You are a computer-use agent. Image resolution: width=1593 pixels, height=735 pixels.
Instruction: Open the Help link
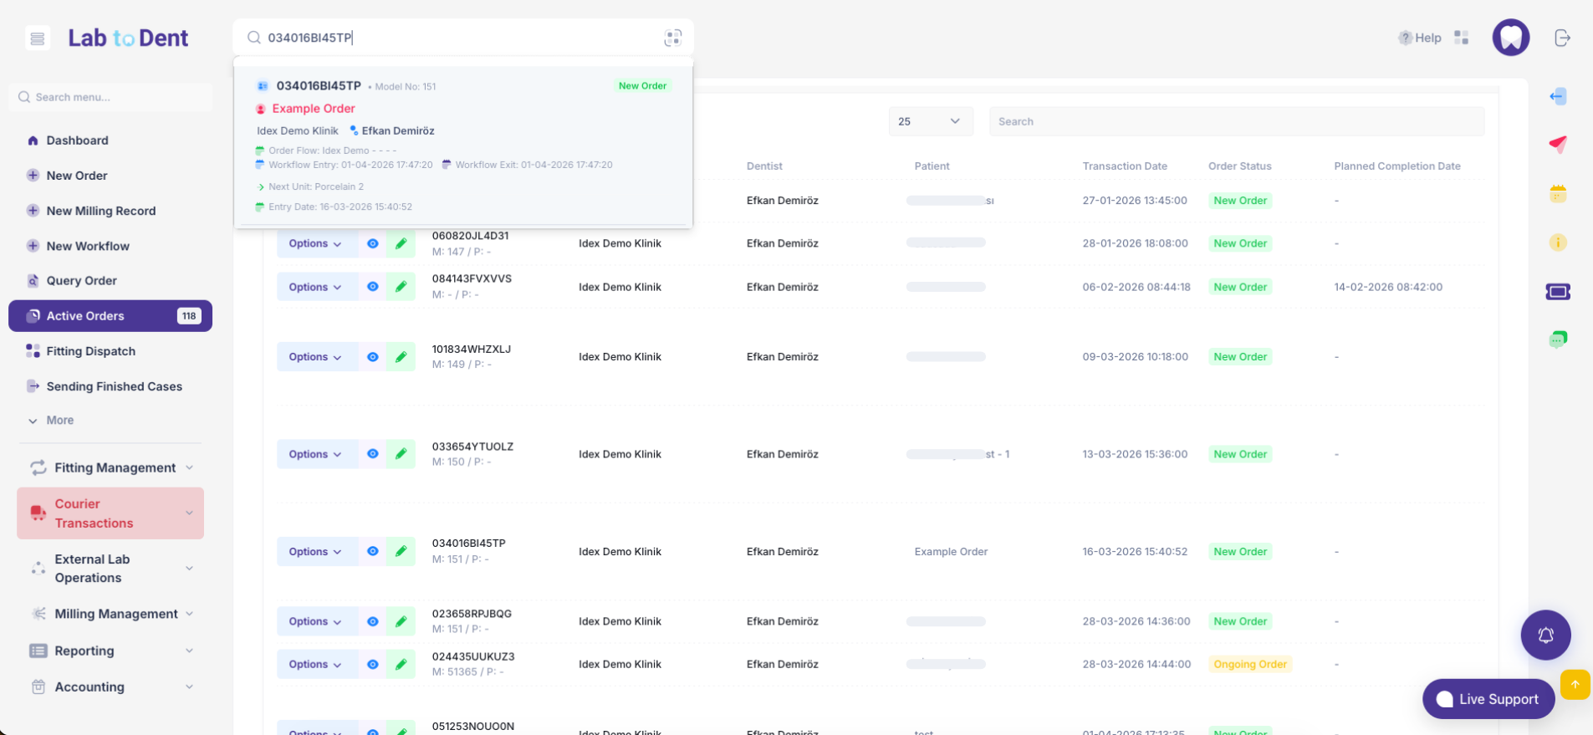click(x=1420, y=38)
